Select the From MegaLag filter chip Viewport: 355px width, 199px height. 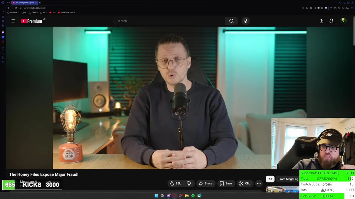pos(288,179)
